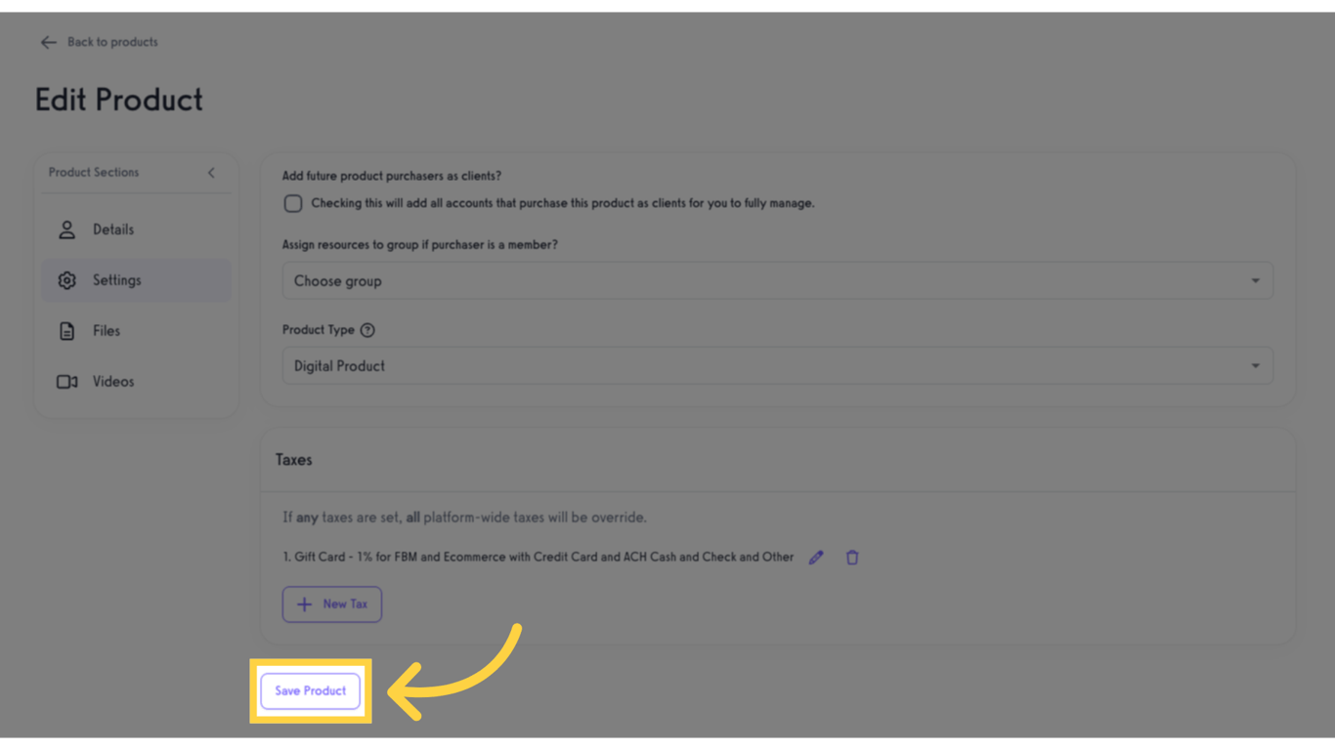Collapse the Product Sections panel with its chevron

pos(211,172)
